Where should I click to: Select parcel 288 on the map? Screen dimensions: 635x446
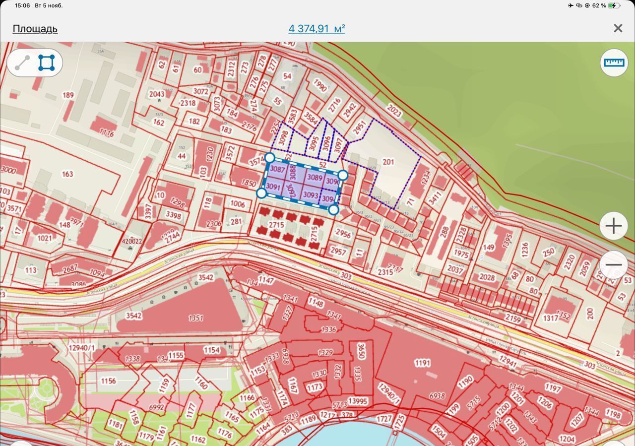coord(444,231)
